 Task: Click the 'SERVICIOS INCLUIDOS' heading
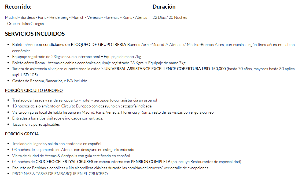(x=35, y=34)
